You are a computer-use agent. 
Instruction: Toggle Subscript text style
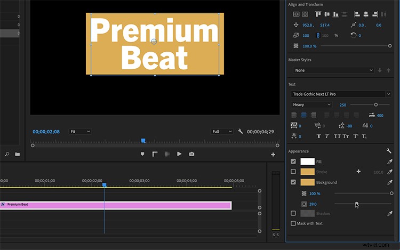tap(364, 136)
